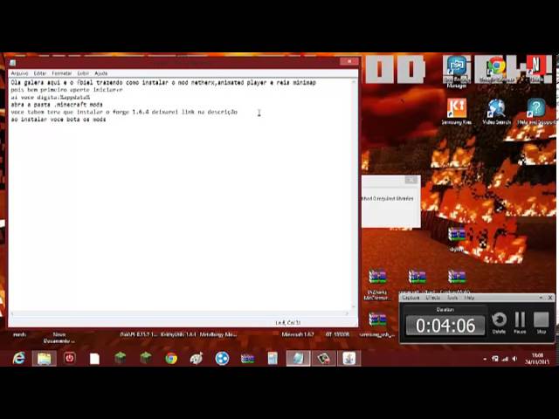
Task: Stop the screen recording
Action: pyautogui.click(x=542, y=322)
